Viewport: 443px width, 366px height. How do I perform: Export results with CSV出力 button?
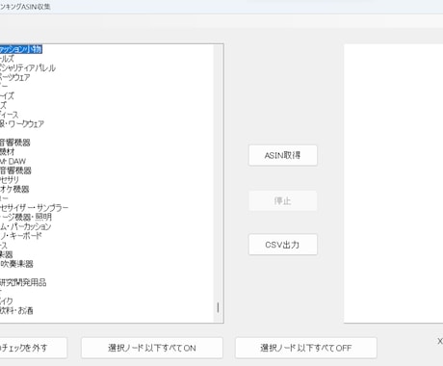(x=283, y=245)
